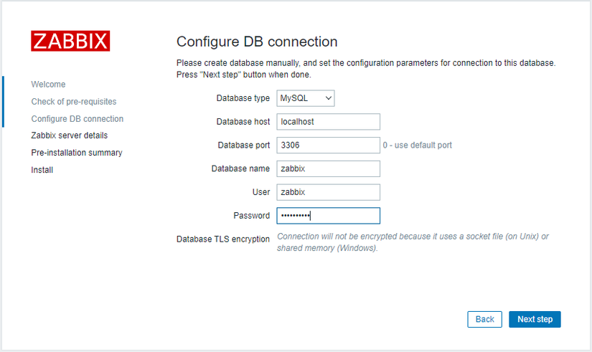Focus the Database port field
Viewport: 592px width, 352px height.
328,146
